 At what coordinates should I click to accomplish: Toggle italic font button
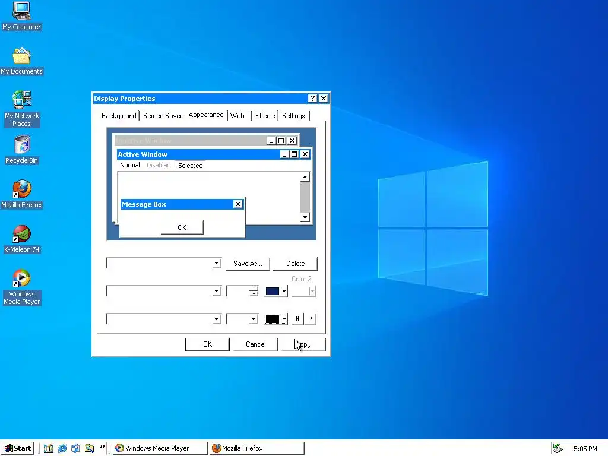click(x=311, y=319)
